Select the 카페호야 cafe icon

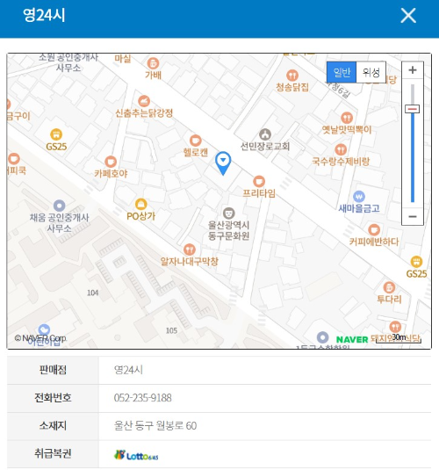pos(111,162)
